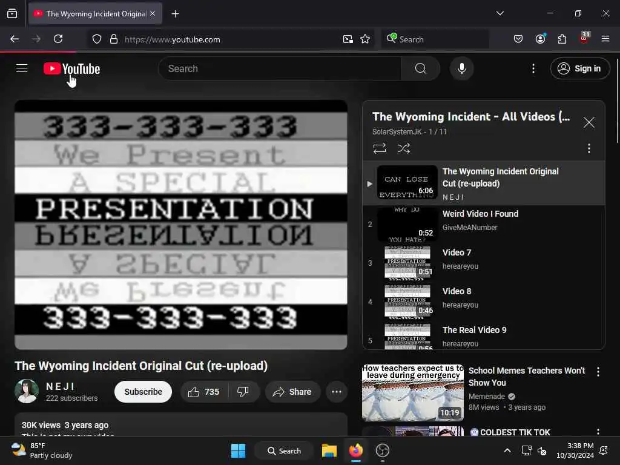The height and width of the screenshot is (465, 620).
Task: Open Firefox View recent browsing icon
Action: pyautogui.click(x=12, y=13)
